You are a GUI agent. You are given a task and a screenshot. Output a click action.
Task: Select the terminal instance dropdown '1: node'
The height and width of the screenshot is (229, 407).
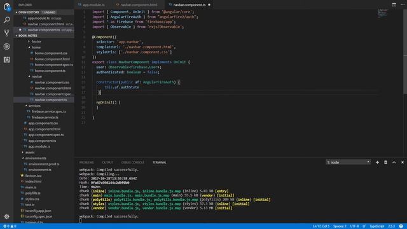tap(348, 162)
